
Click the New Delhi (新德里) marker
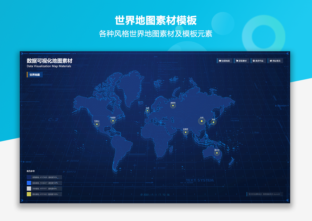click(x=185, y=132)
